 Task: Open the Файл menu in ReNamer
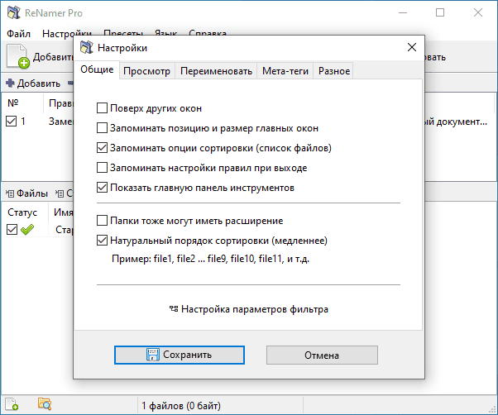18,34
